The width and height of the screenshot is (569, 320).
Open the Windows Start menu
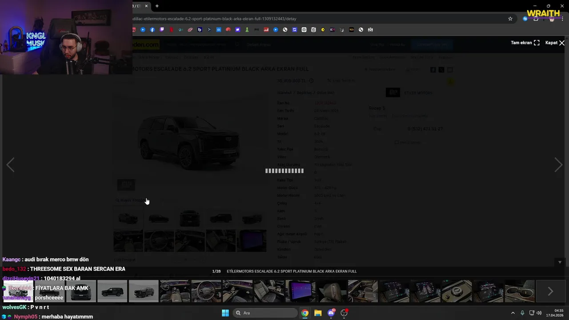(x=225, y=313)
